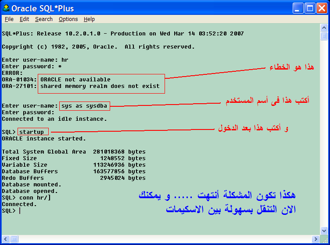Minimize the Oracle SQL*Plus window
330x245 pixels.
tap(299, 8)
